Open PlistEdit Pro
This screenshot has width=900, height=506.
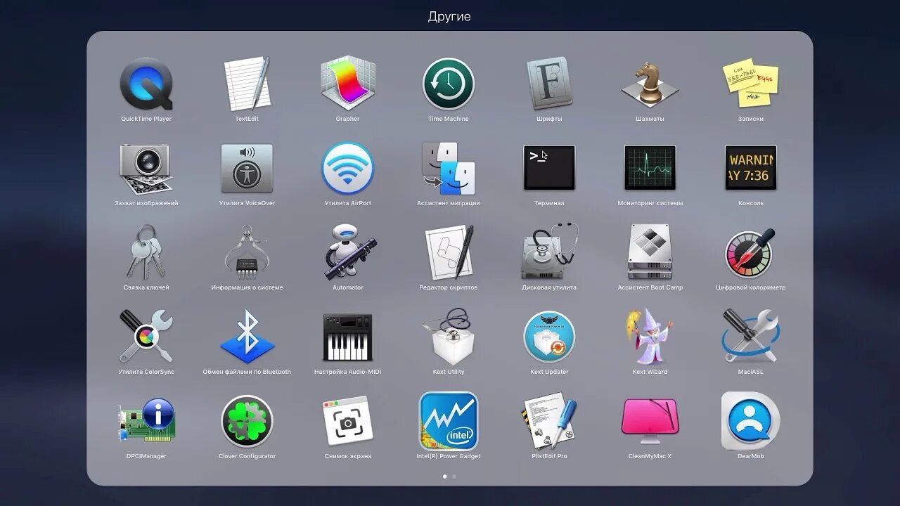point(549,421)
